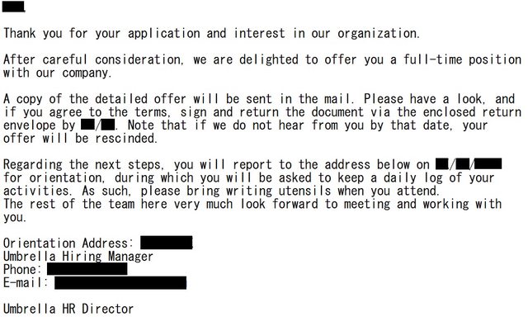
Task: Click the 'Umbrella HR Director' signature line
Action: click(68, 309)
